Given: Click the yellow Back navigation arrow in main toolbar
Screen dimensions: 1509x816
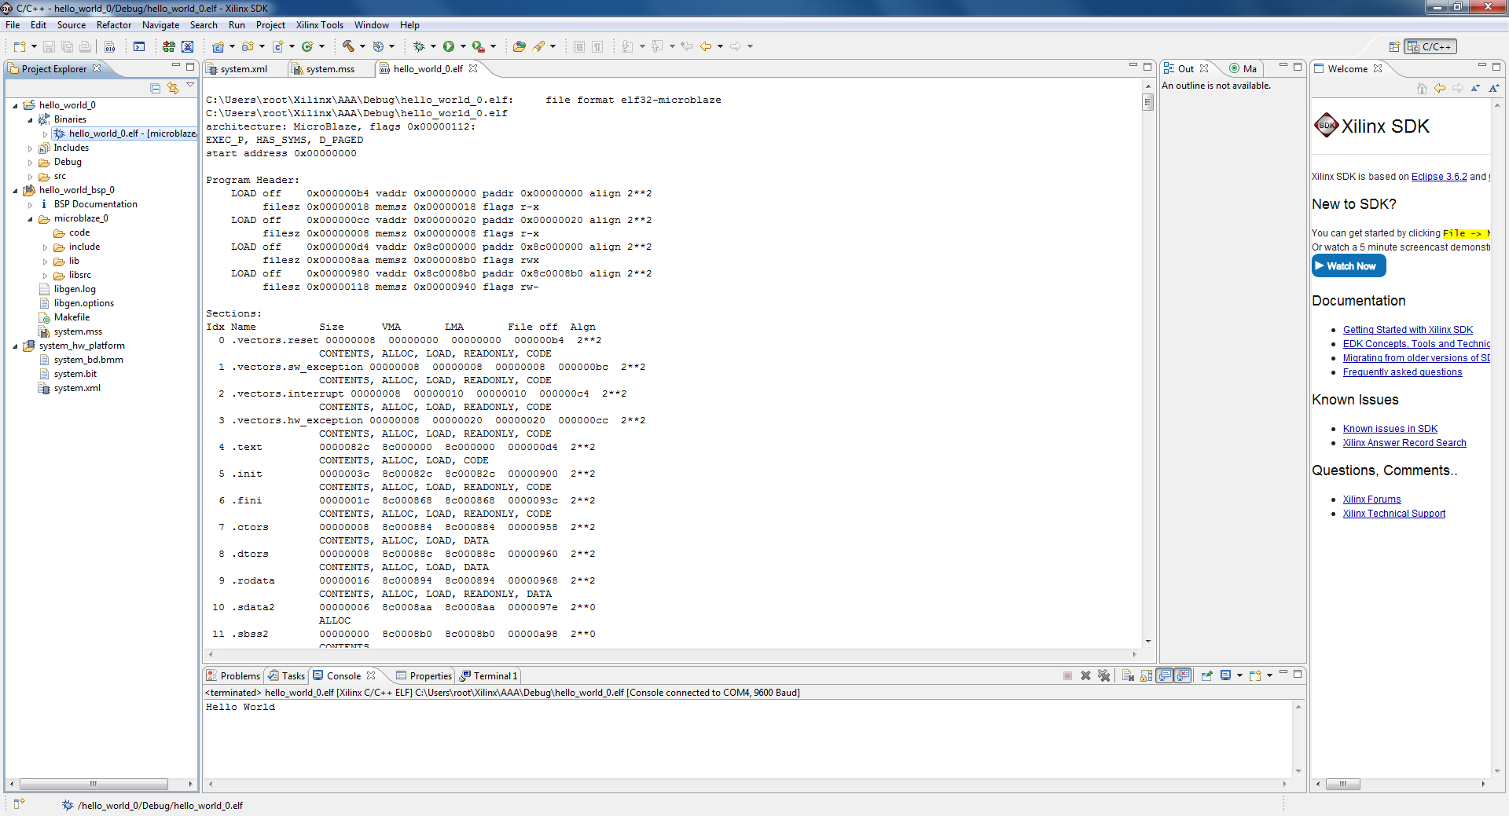Looking at the screenshot, I should (706, 46).
